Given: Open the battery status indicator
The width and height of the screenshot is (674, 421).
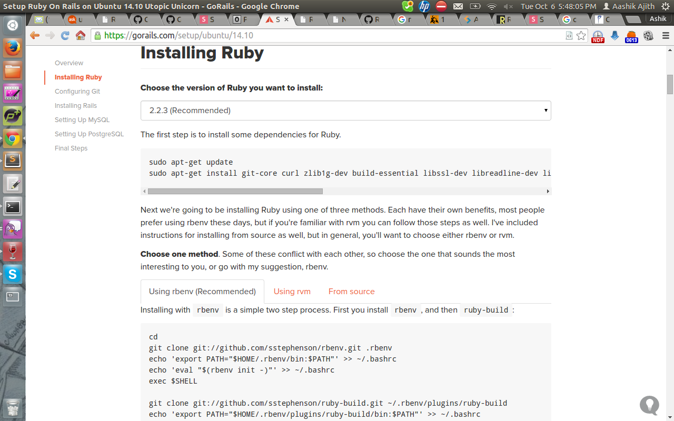Looking at the screenshot, I should (x=475, y=6).
